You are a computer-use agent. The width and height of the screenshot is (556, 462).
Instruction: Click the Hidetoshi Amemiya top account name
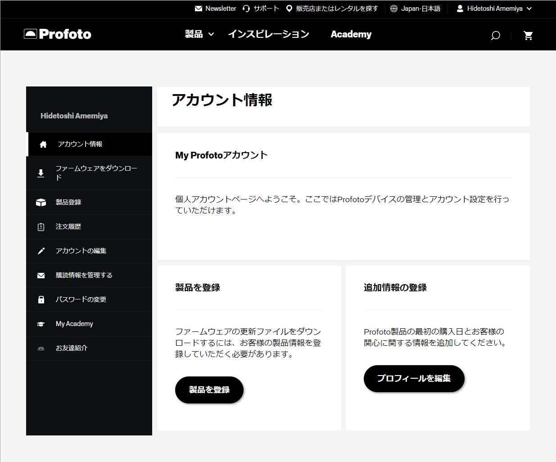pyautogui.click(x=495, y=9)
